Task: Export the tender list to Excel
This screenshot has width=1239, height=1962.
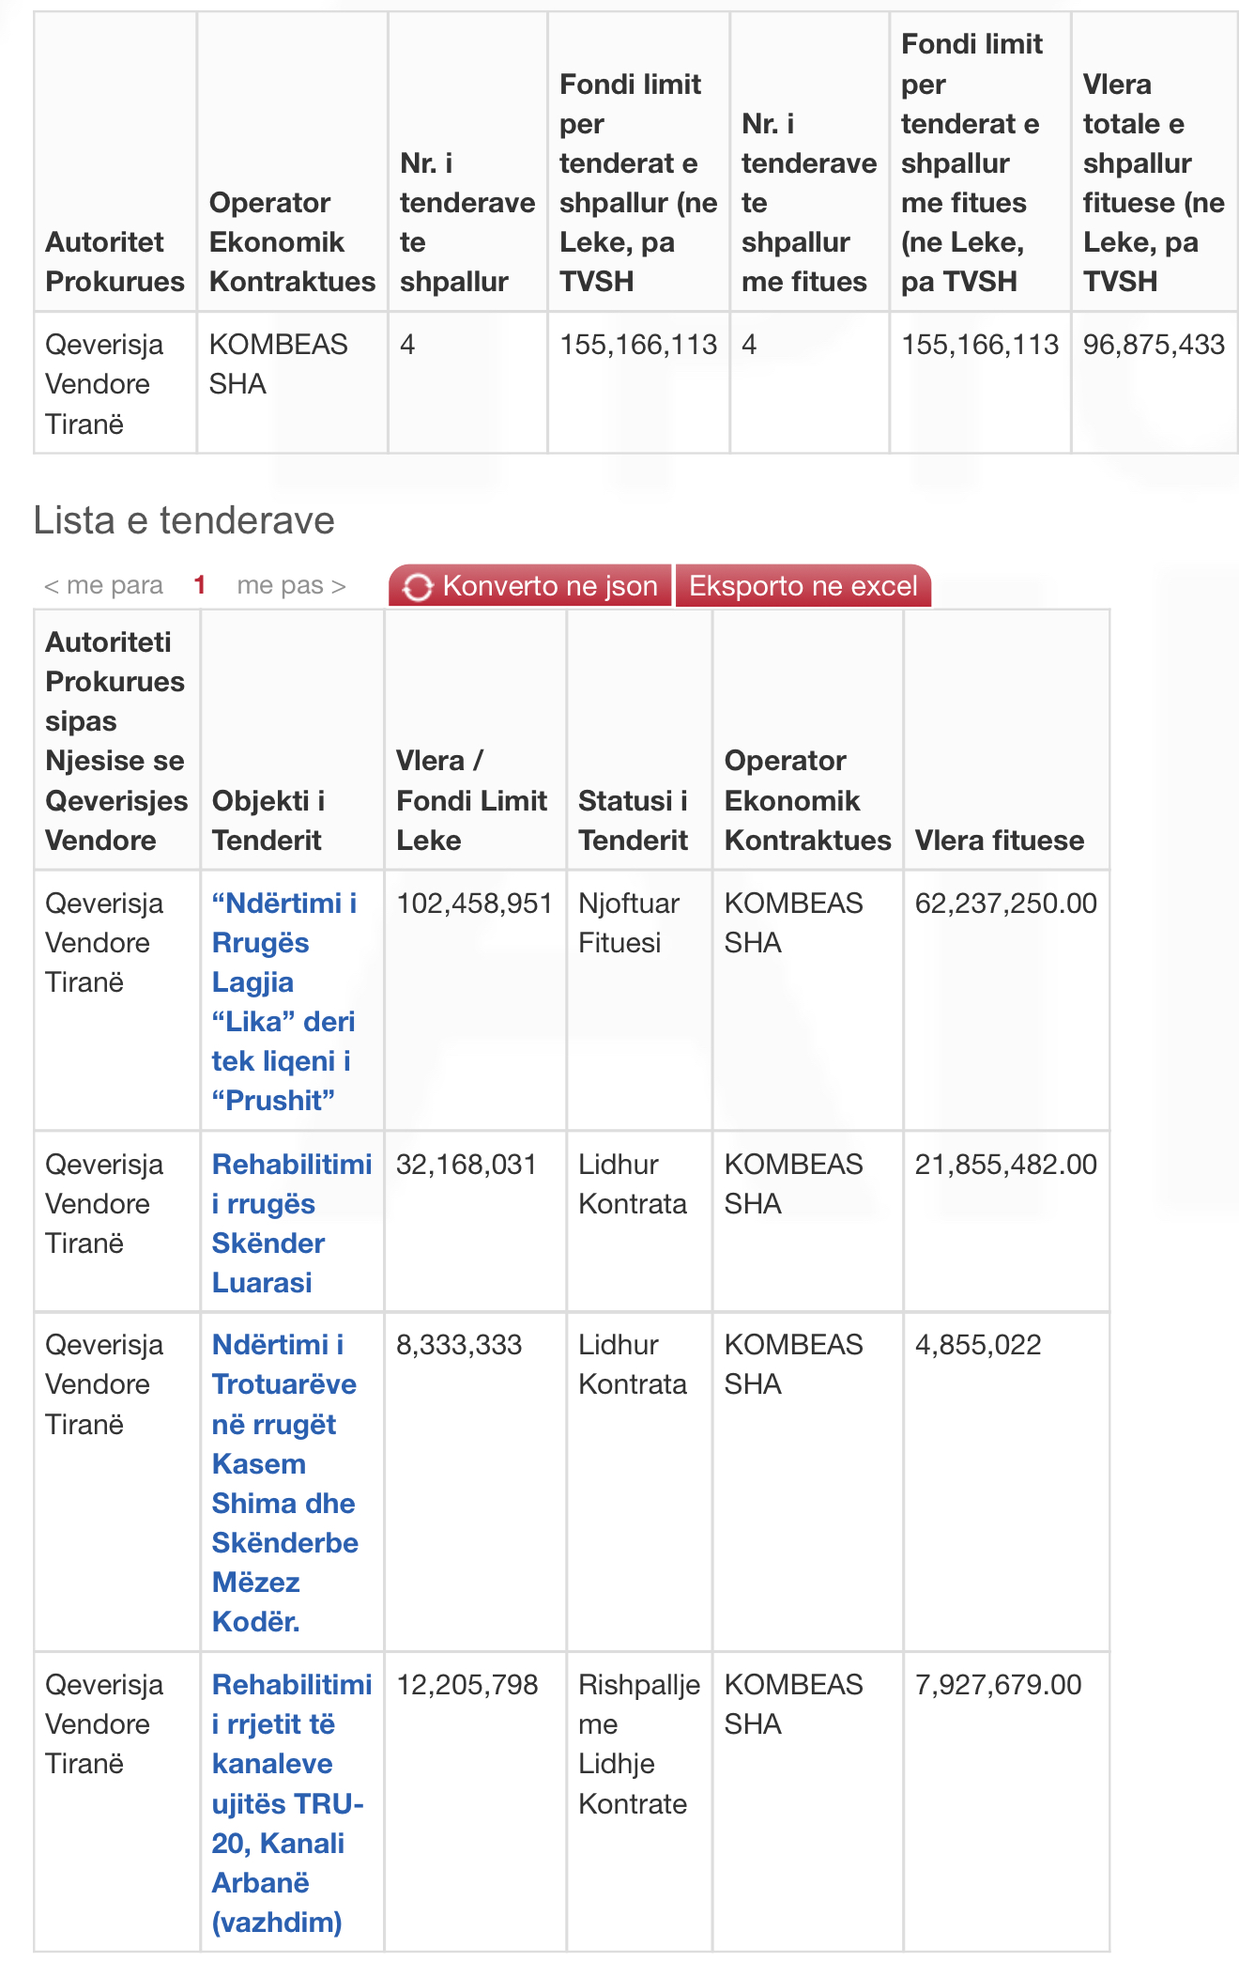Action: [803, 586]
